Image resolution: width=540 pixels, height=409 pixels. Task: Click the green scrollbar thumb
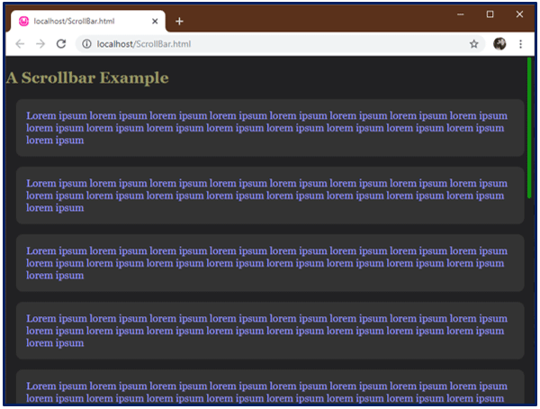(x=529, y=128)
